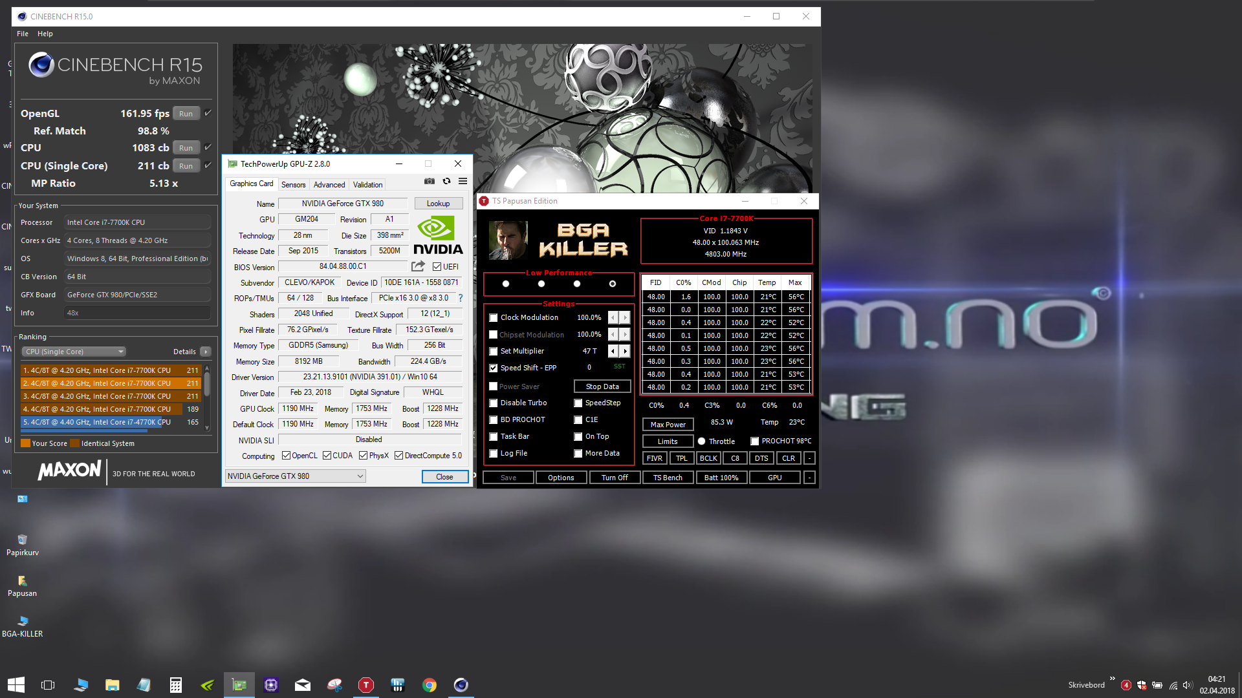Enable Disable Turbo checkbox
Screen dimensions: 1242x698
[x=494, y=403]
